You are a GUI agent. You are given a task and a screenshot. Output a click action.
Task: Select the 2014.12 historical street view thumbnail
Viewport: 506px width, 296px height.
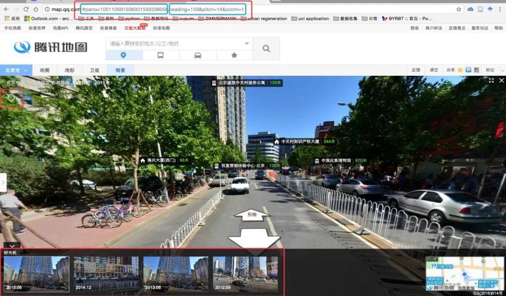tap(106, 274)
